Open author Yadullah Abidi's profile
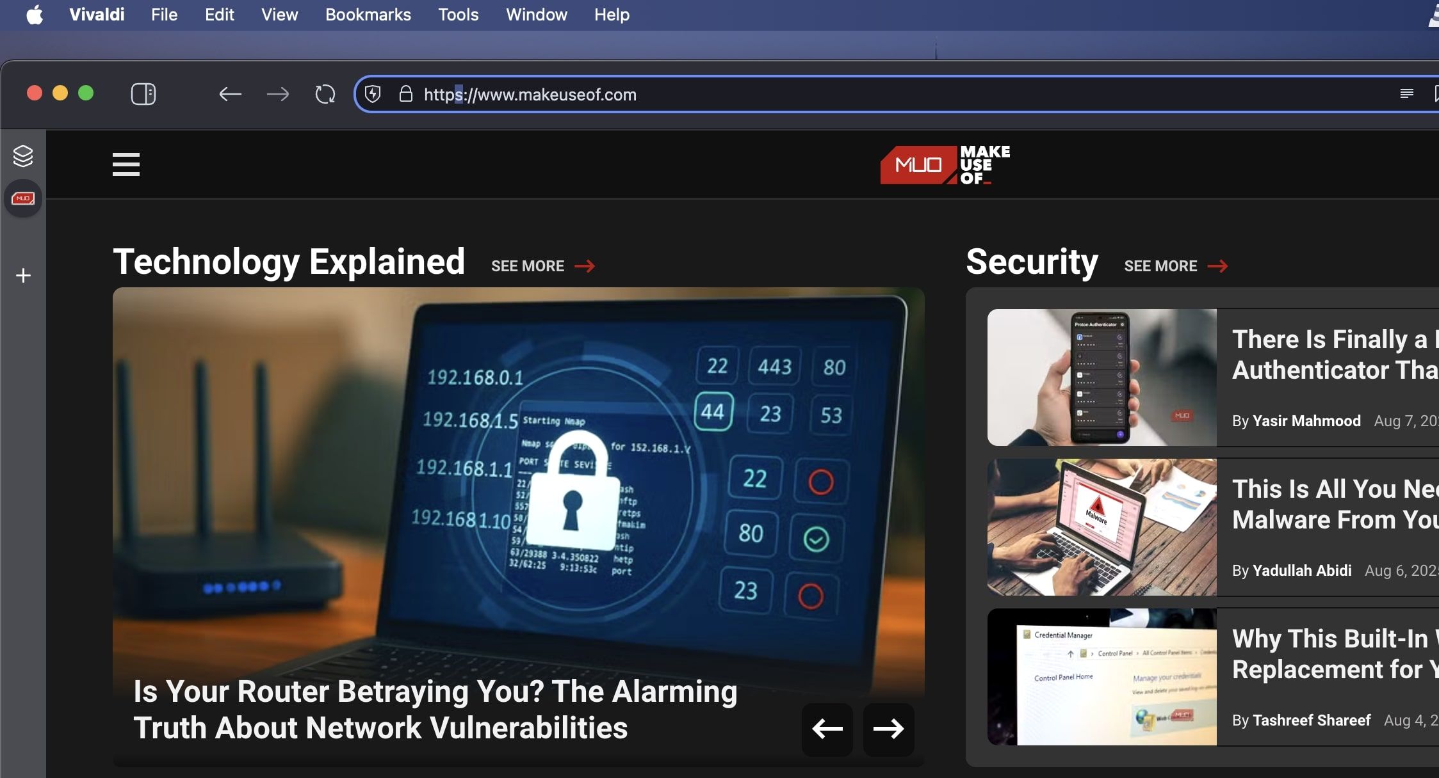 click(1302, 571)
